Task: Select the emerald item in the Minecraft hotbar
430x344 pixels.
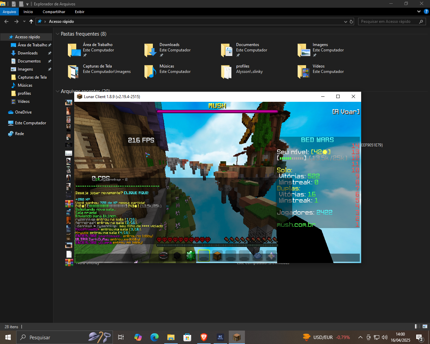Action: 190,256
